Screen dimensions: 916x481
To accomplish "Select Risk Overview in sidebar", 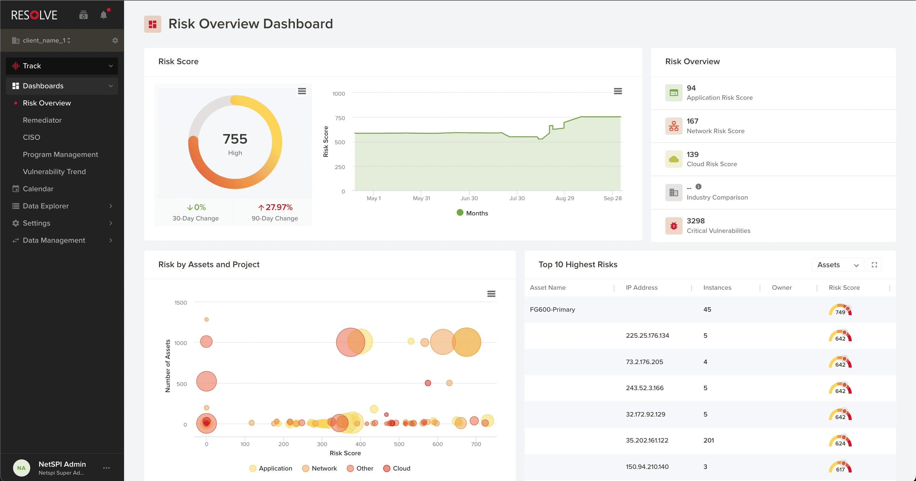I will [47, 103].
